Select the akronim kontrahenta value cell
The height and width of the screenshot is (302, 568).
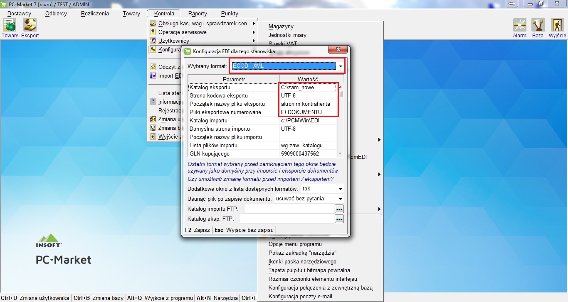308,104
